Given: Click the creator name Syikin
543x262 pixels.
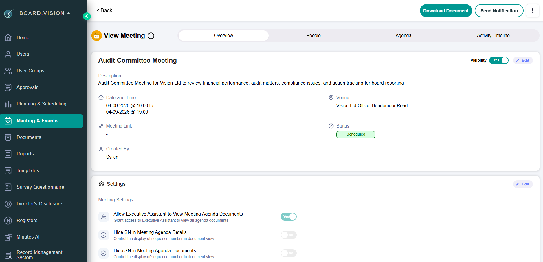Looking at the screenshot, I should [112, 157].
